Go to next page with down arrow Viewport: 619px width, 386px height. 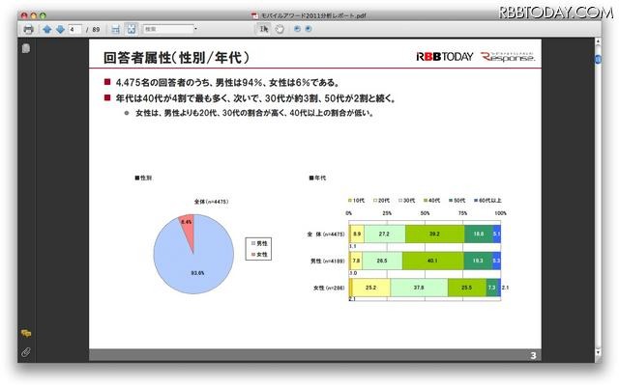[x=60, y=29]
